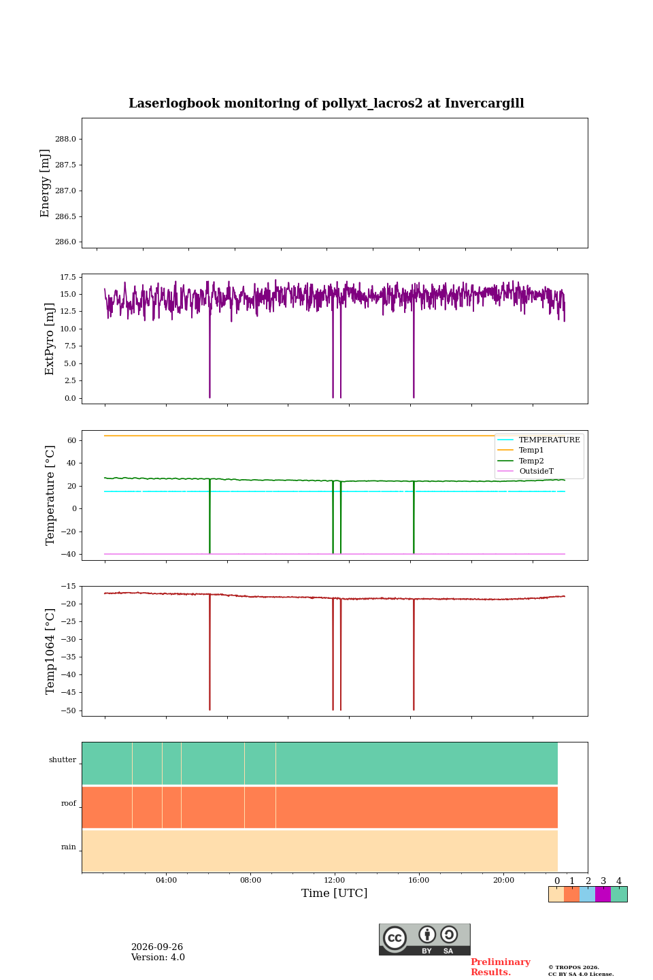Select the green color swatch labeled 4
This screenshot has width=653, height=980.
click(619, 894)
